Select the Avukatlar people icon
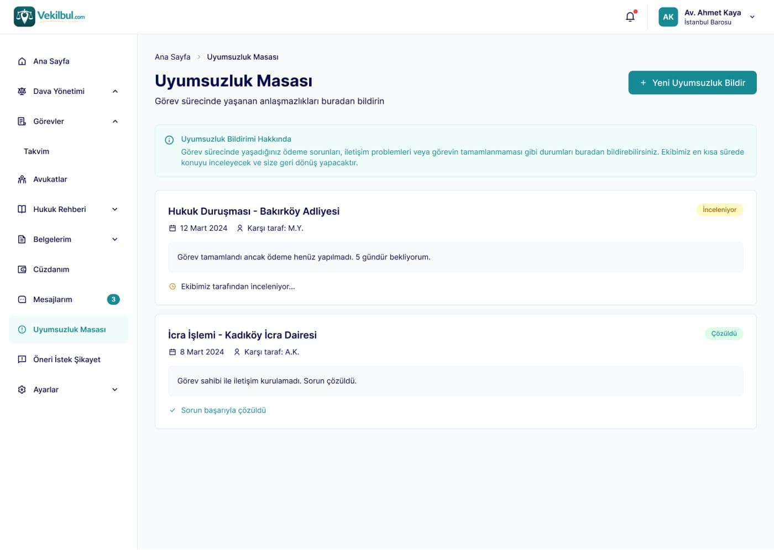The height and width of the screenshot is (550, 774). point(22,179)
